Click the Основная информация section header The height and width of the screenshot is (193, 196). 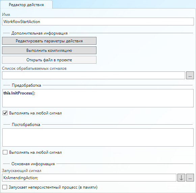33,164
